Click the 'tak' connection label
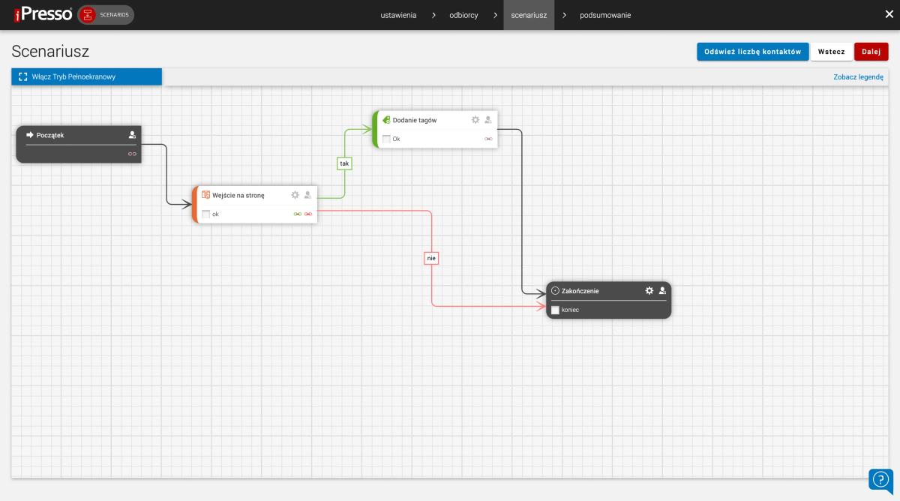900x501 pixels. pyautogui.click(x=344, y=163)
